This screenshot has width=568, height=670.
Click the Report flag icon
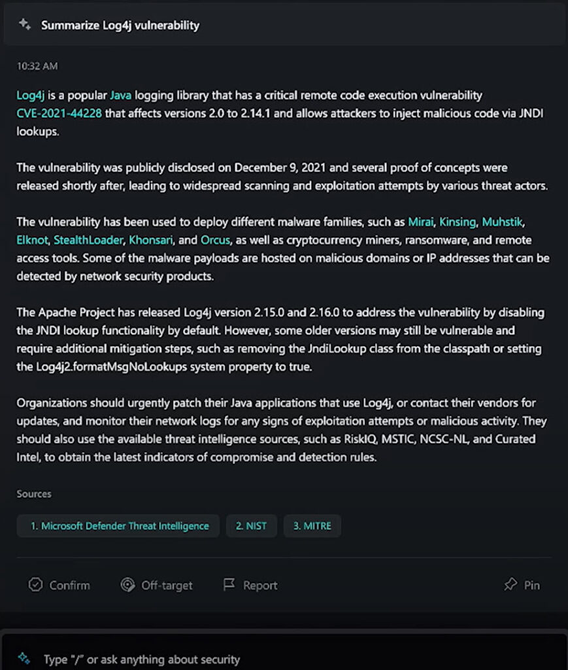(229, 584)
